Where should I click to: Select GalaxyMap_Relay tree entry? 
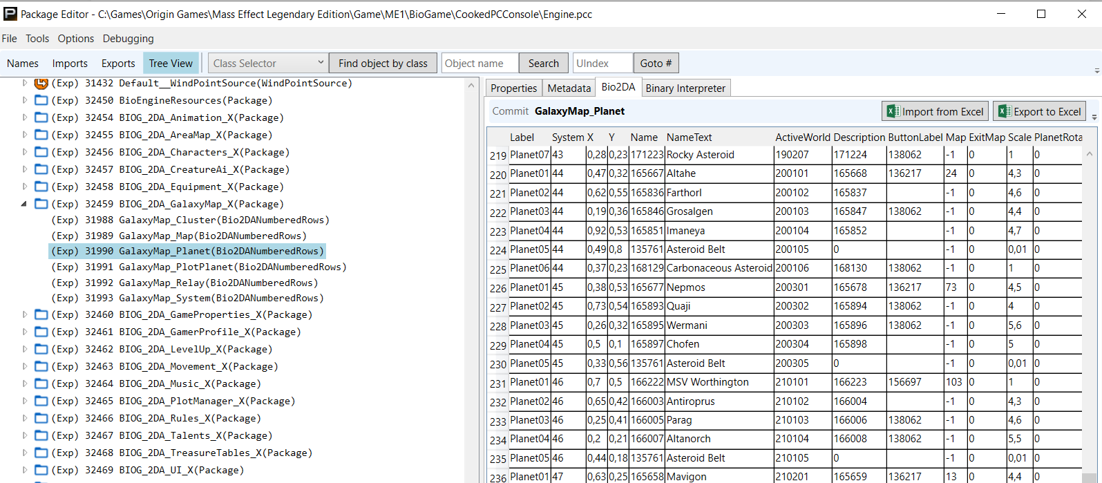[184, 283]
